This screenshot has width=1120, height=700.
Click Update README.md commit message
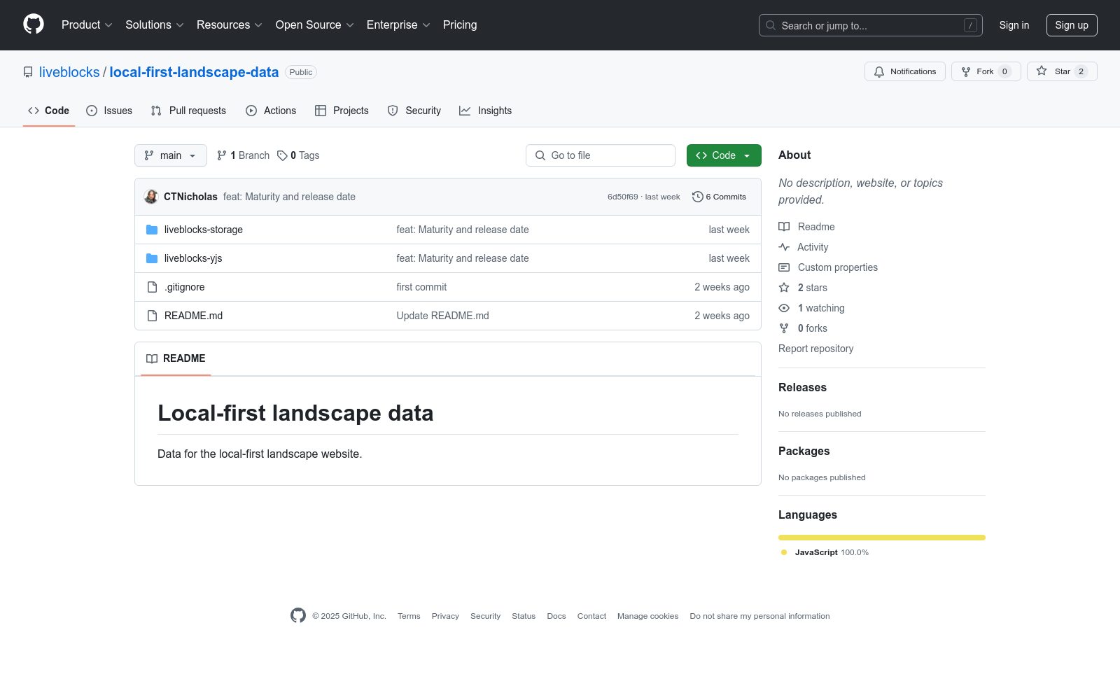pyautogui.click(x=442, y=316)
